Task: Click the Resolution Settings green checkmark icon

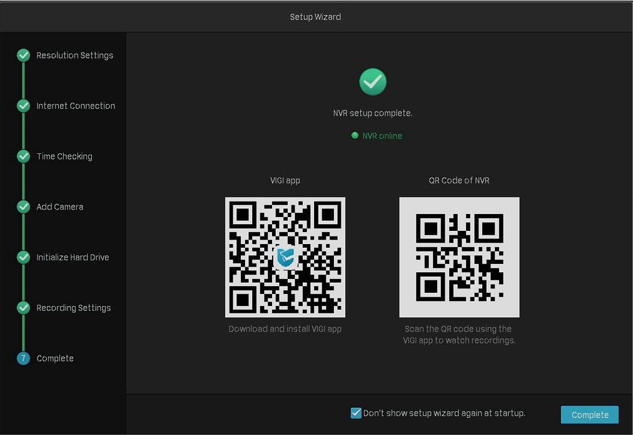Action: click(23, 55)
